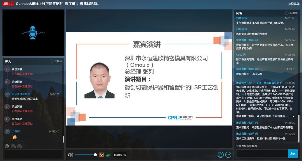Click the 14:53:40 chat timestamp
Image resolution: width=302 pixels, height=161 pixels.
(54, 131)
